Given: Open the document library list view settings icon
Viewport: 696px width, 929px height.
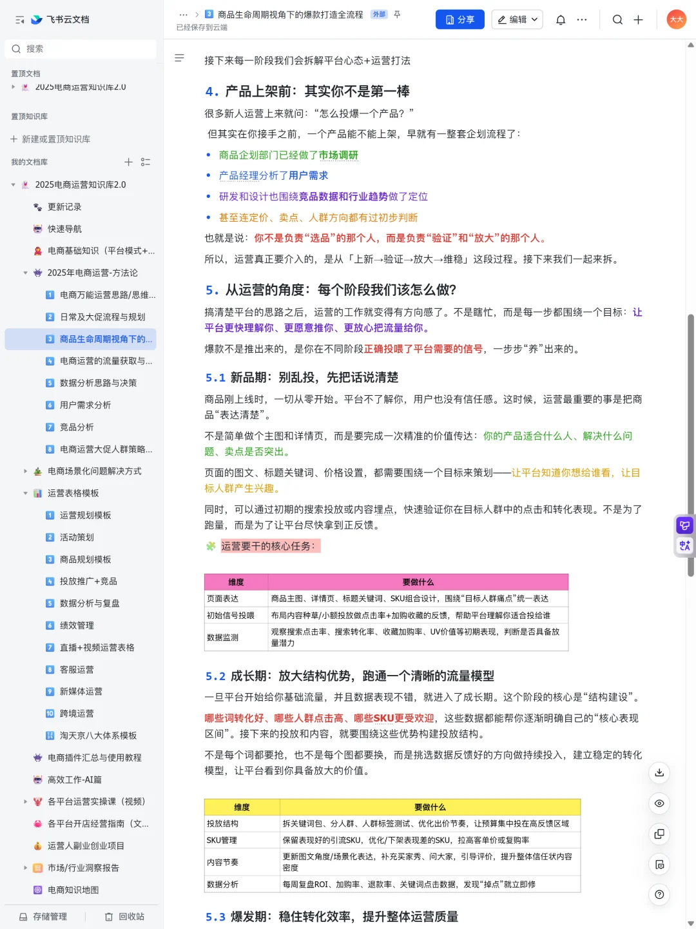Looking at the screenshot, I should [x=146, y=162].
